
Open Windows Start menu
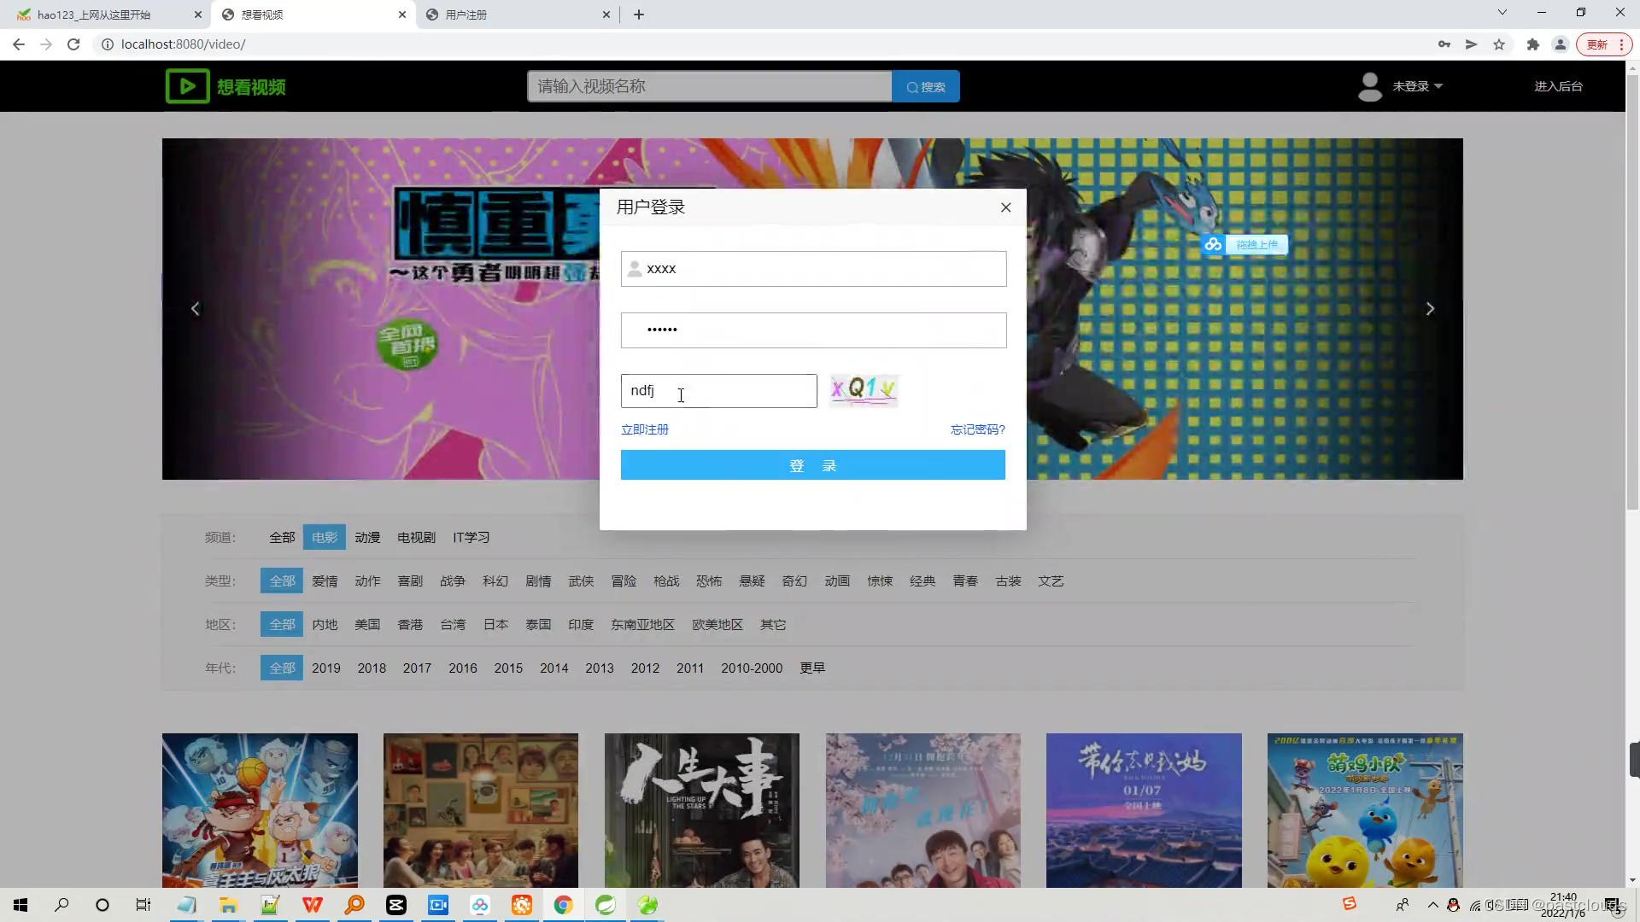(x=20, y=905)
